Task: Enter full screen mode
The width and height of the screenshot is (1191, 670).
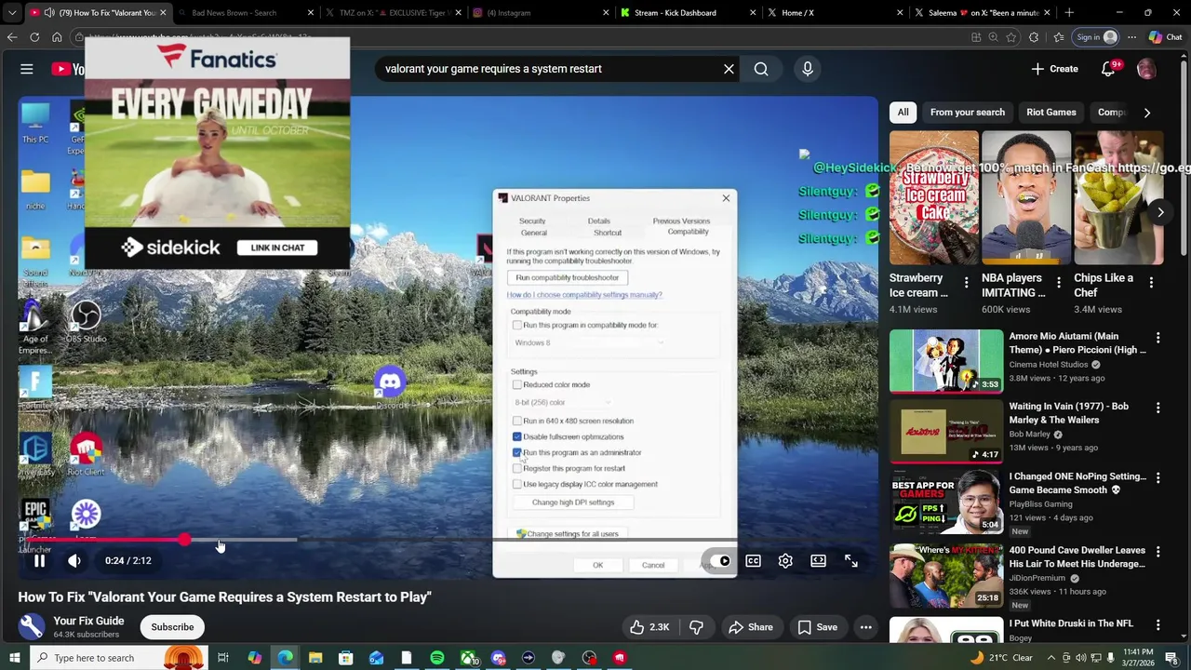Action: [x=850, y=561]
